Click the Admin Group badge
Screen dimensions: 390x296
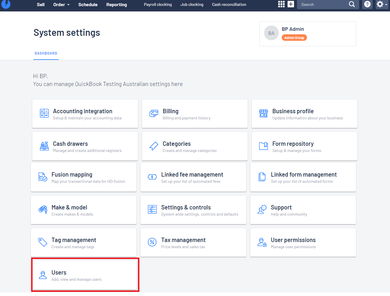click(x=294, y=38)
